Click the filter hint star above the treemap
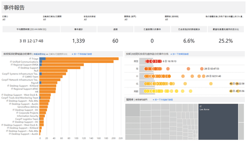The width and height of the screenshot is (247, 143). 154,100
